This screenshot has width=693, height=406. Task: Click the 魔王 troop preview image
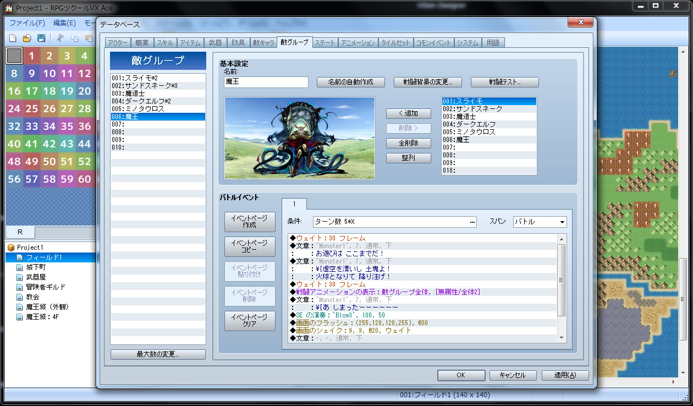click(x=299, y=138)
